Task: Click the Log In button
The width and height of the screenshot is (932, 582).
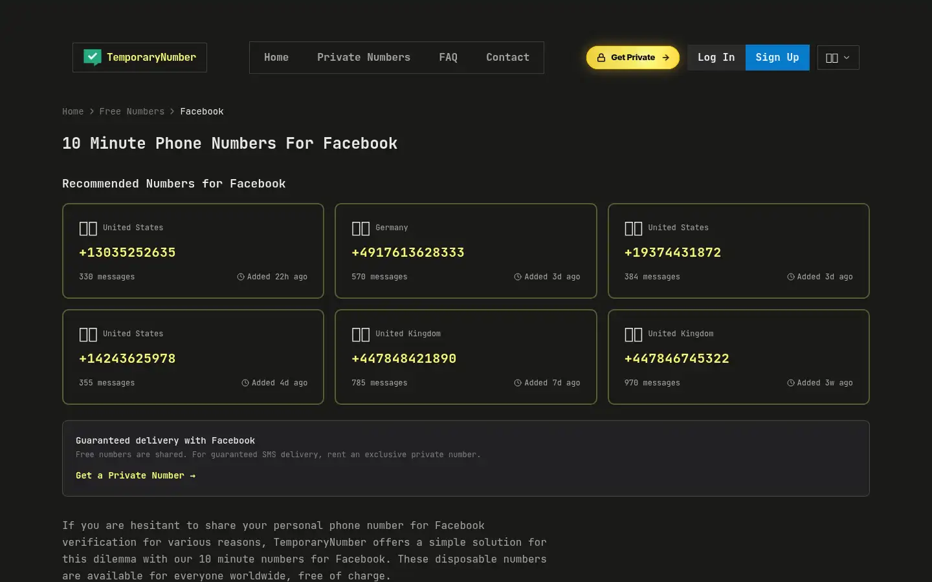Action: (x=716, y=58)
